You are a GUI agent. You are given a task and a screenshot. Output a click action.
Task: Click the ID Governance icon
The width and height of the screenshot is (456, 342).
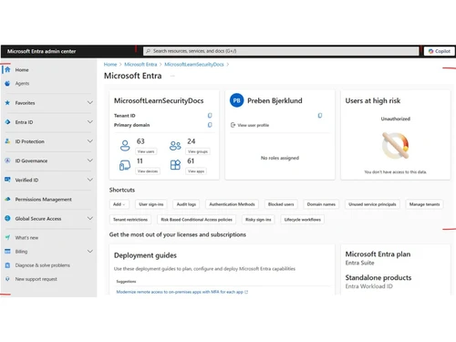pyautogui.click(x=7, y=161)
